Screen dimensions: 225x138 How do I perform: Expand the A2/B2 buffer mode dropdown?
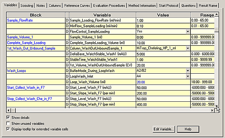point(187,71)
